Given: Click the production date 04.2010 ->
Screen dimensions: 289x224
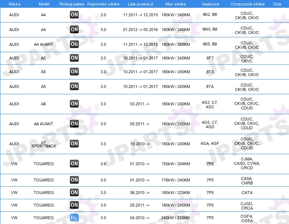Looking at the screenshot, I should point(140,218).
